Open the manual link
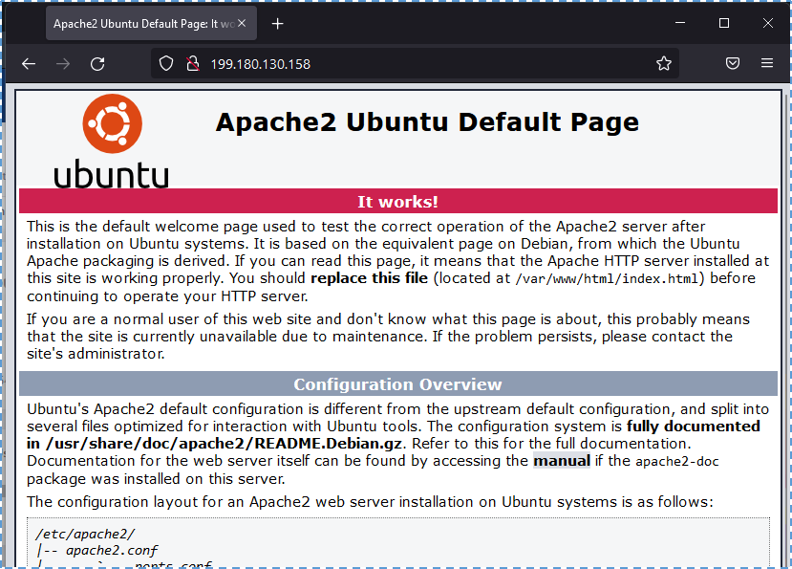The image size is (792, 569). (562, 461)
